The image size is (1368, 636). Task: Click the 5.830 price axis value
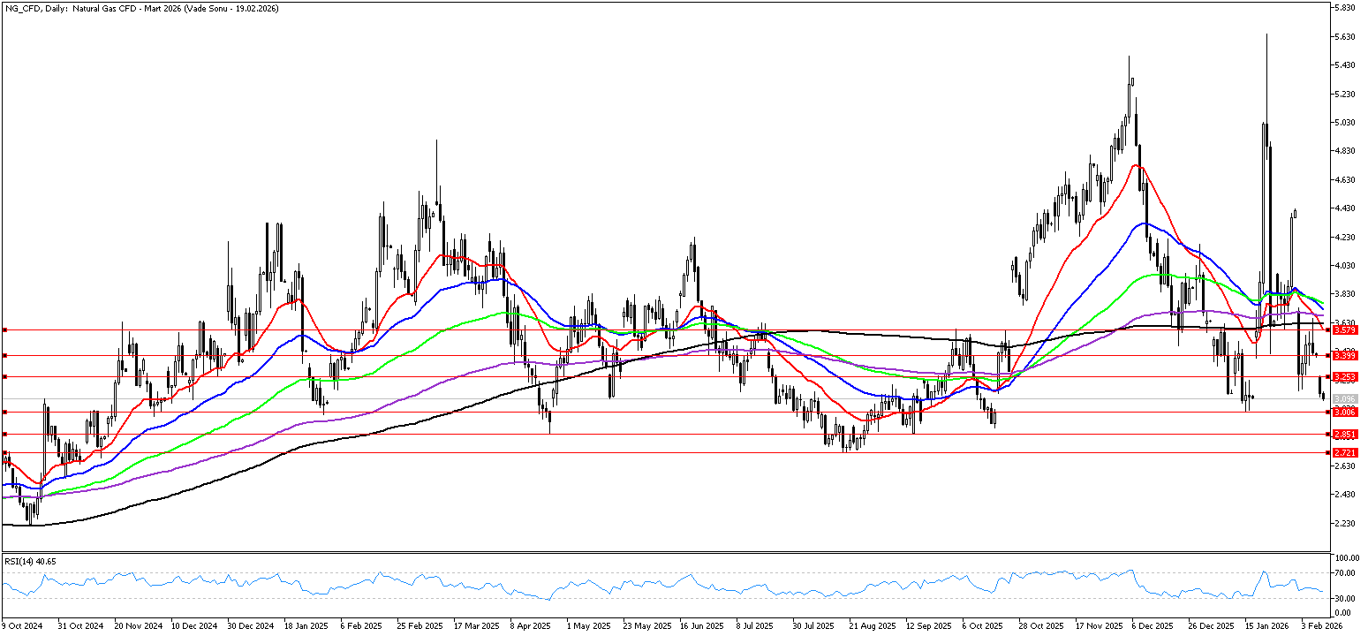pos(1347,8)
